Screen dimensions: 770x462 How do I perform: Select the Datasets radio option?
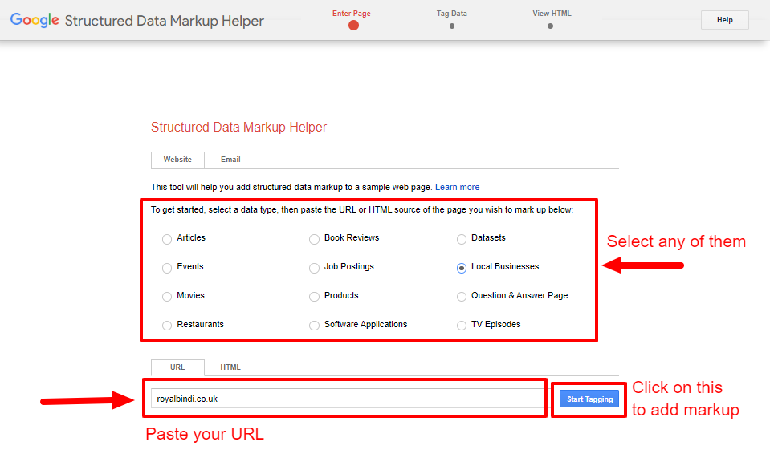pos(462,239)
